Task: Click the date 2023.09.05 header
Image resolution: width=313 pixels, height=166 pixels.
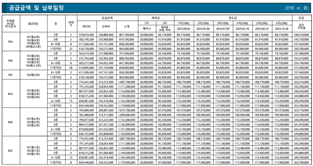Action: [x=184, y=29]
